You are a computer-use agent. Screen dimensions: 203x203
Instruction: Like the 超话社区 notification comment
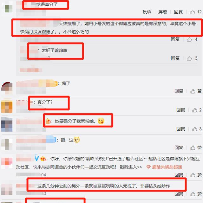[x=196, y=175]
